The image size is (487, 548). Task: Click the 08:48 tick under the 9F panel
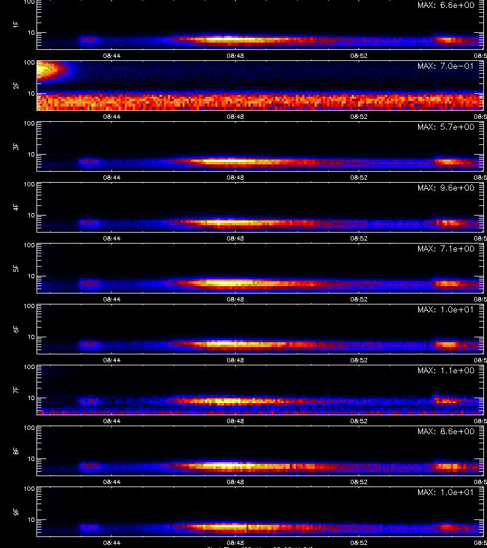[235, 543]
